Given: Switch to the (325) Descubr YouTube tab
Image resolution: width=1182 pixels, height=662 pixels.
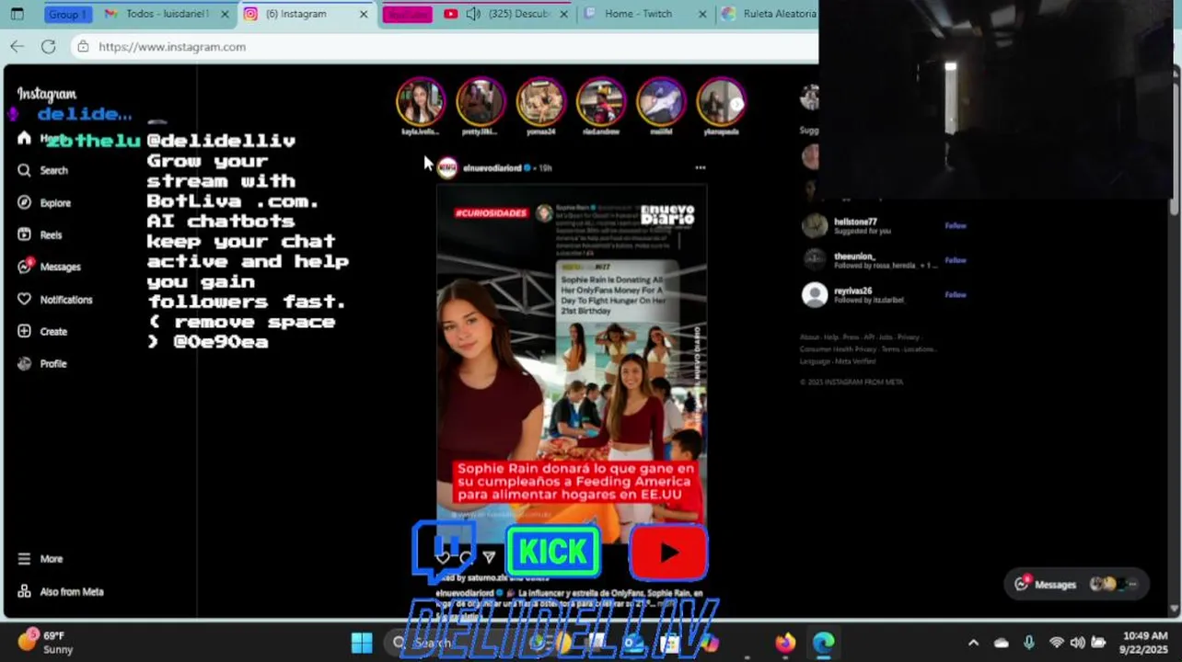Looking at the screenshot, I should click(507, 14).
